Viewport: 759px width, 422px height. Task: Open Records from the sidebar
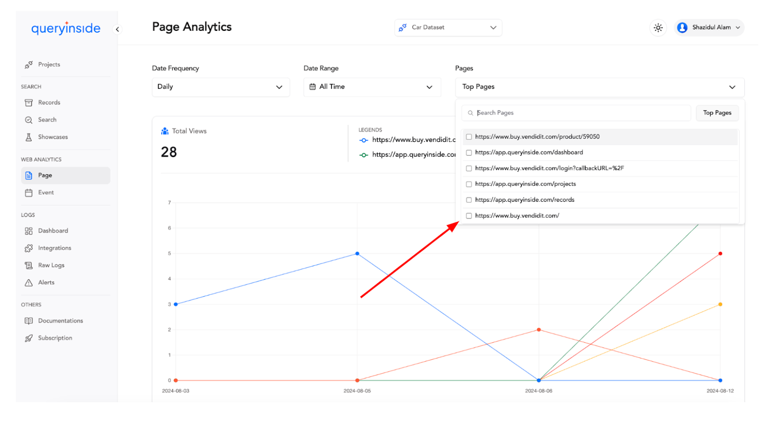click(65, 103)
